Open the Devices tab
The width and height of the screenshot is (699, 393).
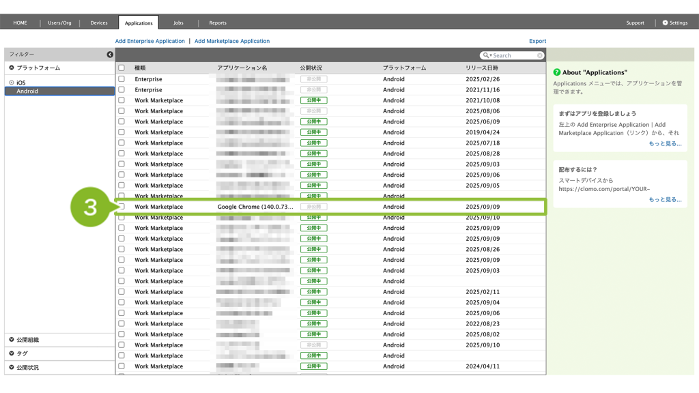(99, 23)
